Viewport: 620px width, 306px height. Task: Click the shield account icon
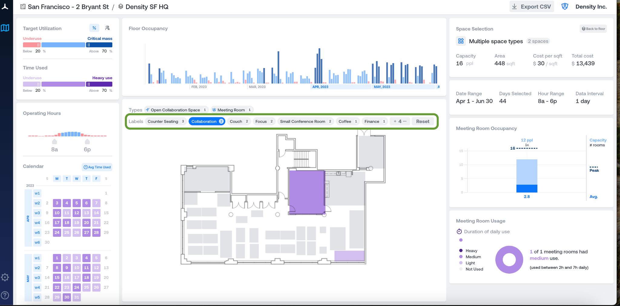(x=565, y=6)
